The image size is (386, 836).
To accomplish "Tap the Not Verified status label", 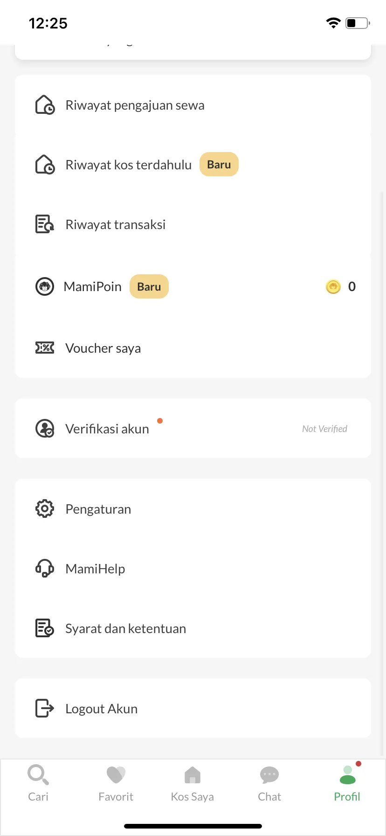I will (324, 429).
